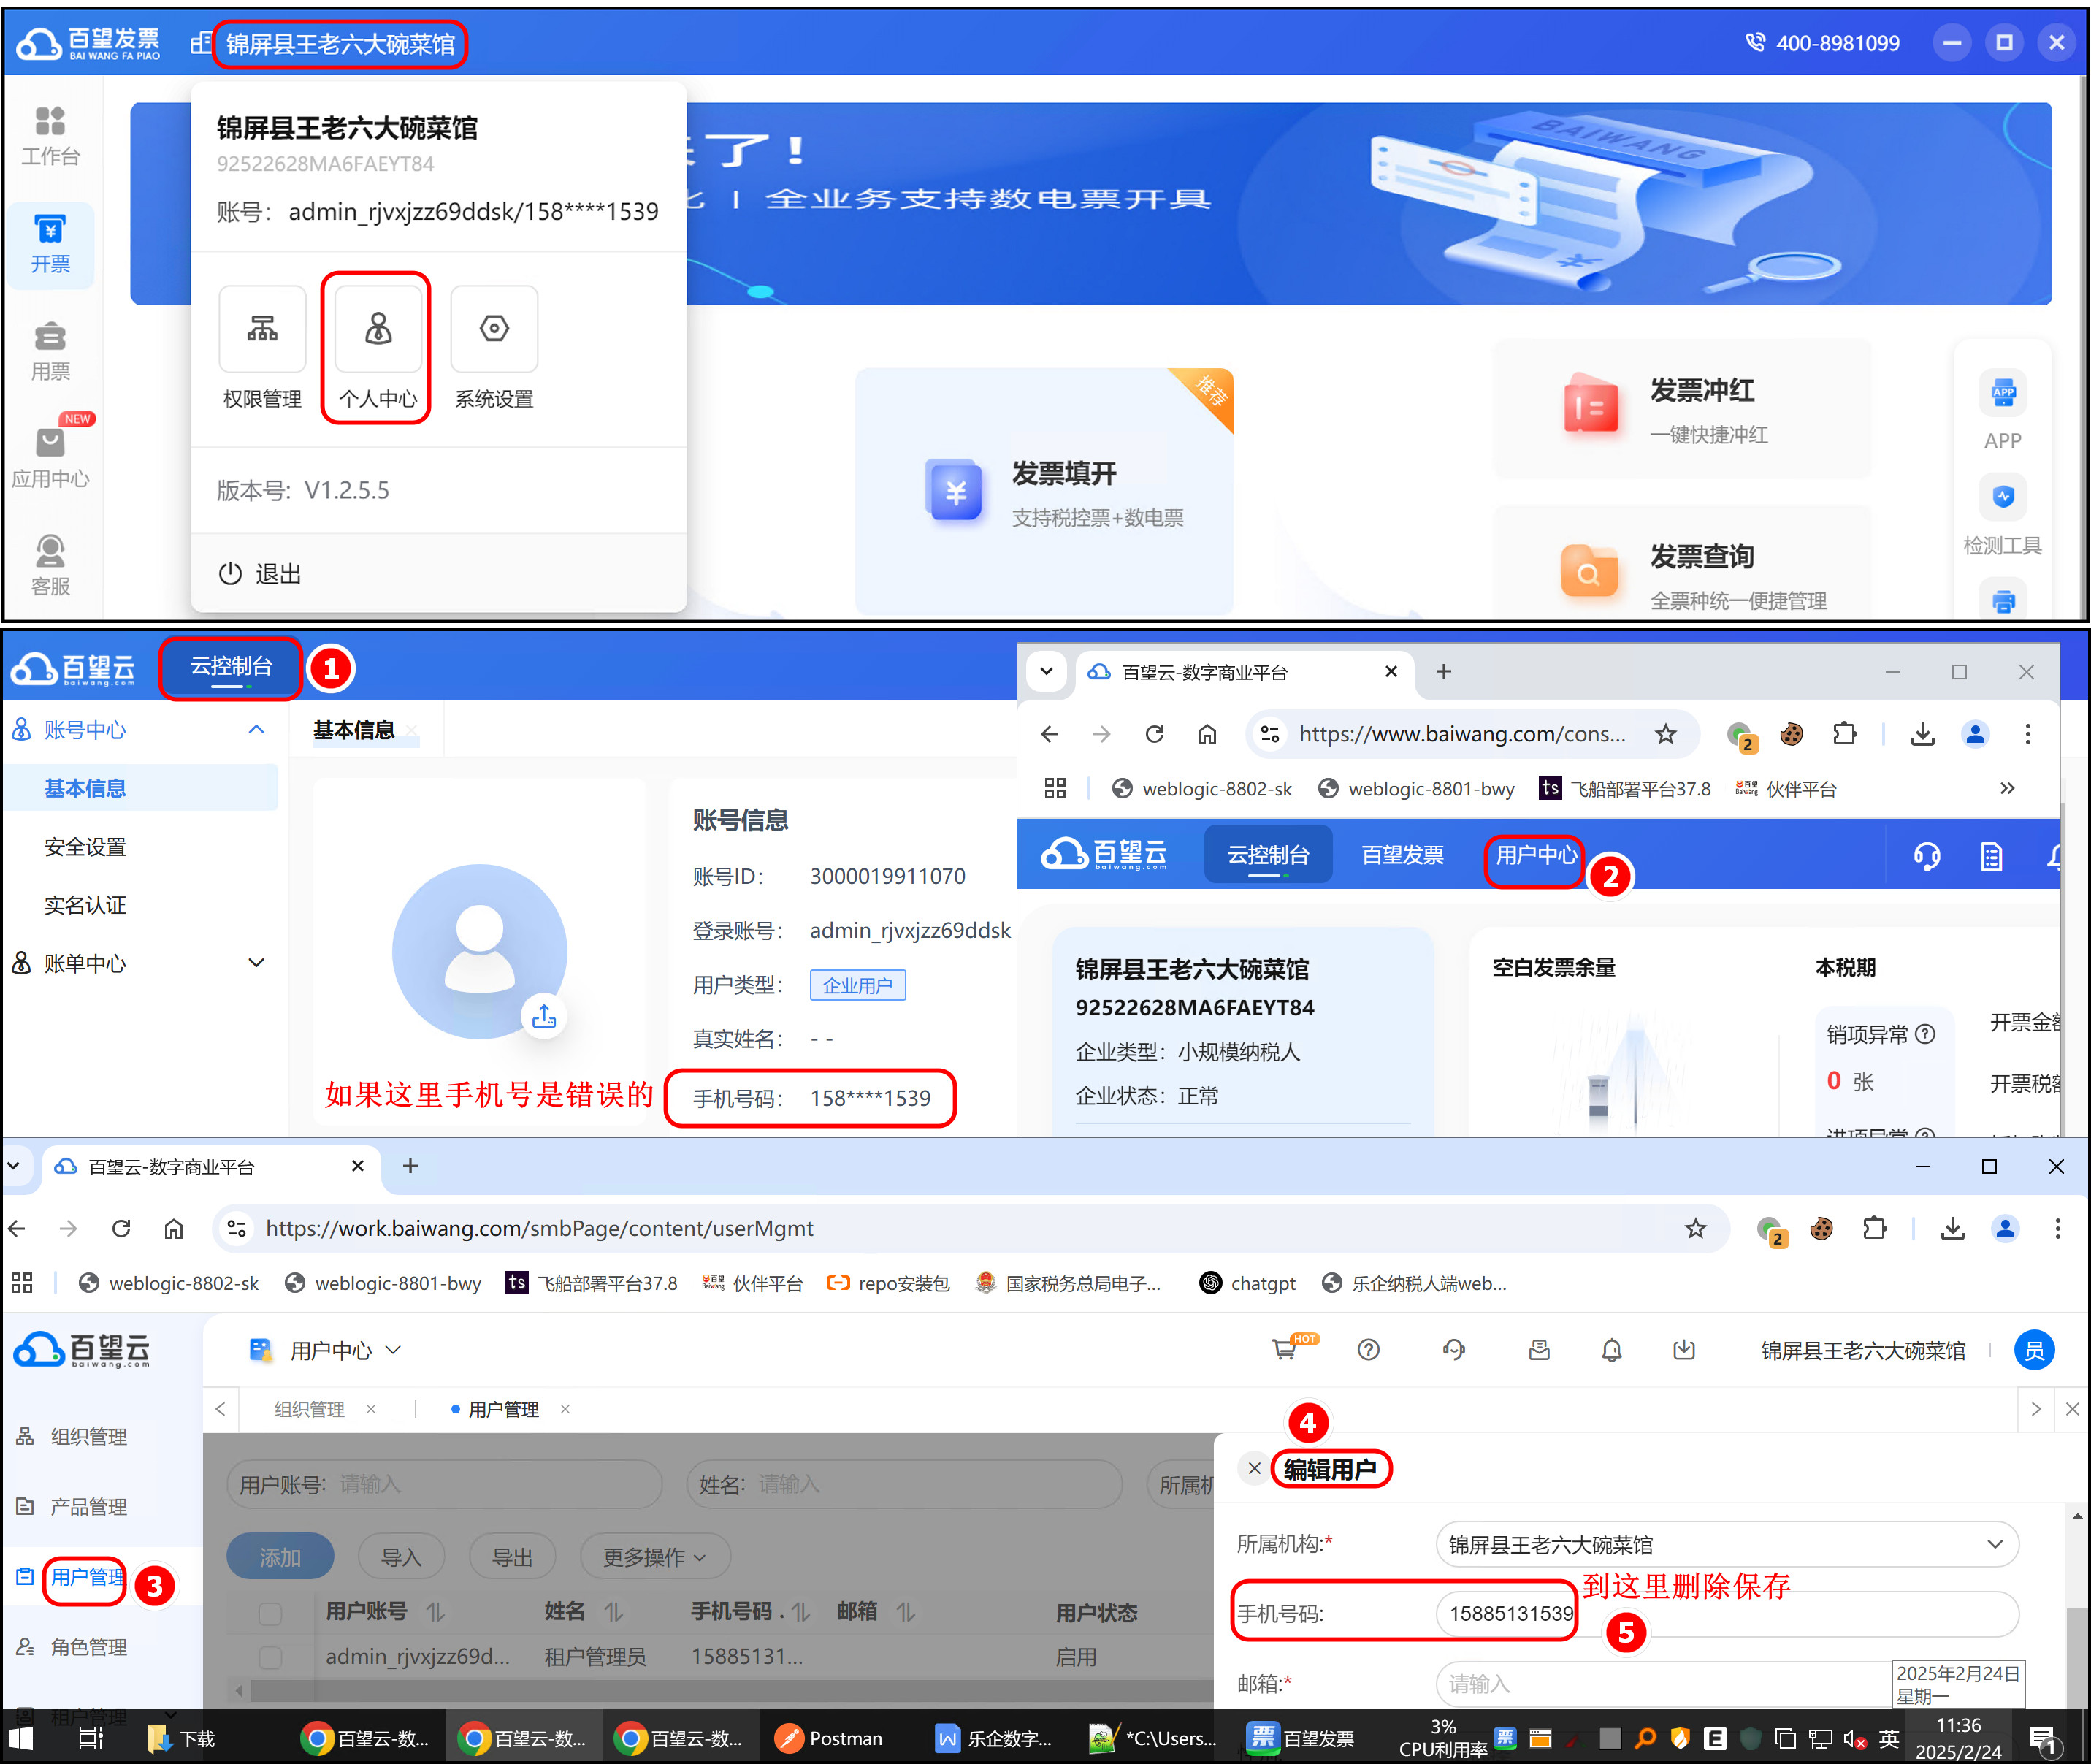Select 开票 in left sidebar
Image resolution: width=2091 pixels, height=1764 pixels.
50,244
